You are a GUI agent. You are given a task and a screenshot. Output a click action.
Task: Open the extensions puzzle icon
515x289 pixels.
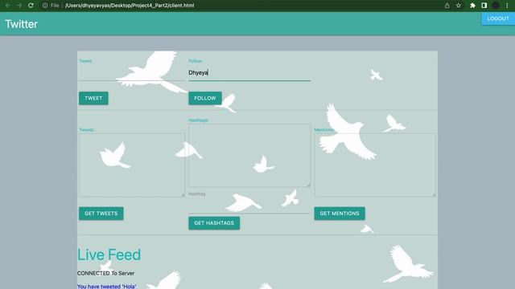click(472, 6)
